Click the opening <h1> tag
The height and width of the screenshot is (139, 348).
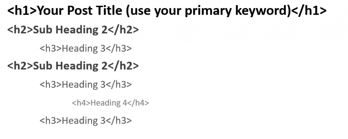point(22,11)
